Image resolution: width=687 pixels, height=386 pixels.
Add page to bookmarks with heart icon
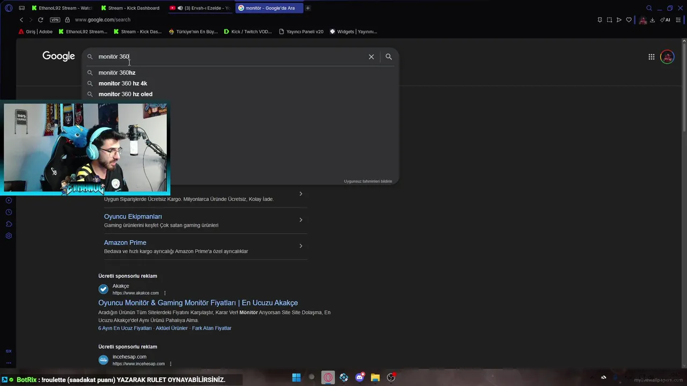tap(628, 20)
